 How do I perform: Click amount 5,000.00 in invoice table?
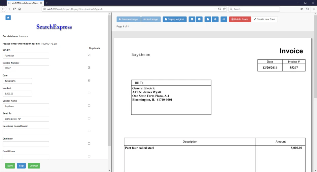[297, 148]
